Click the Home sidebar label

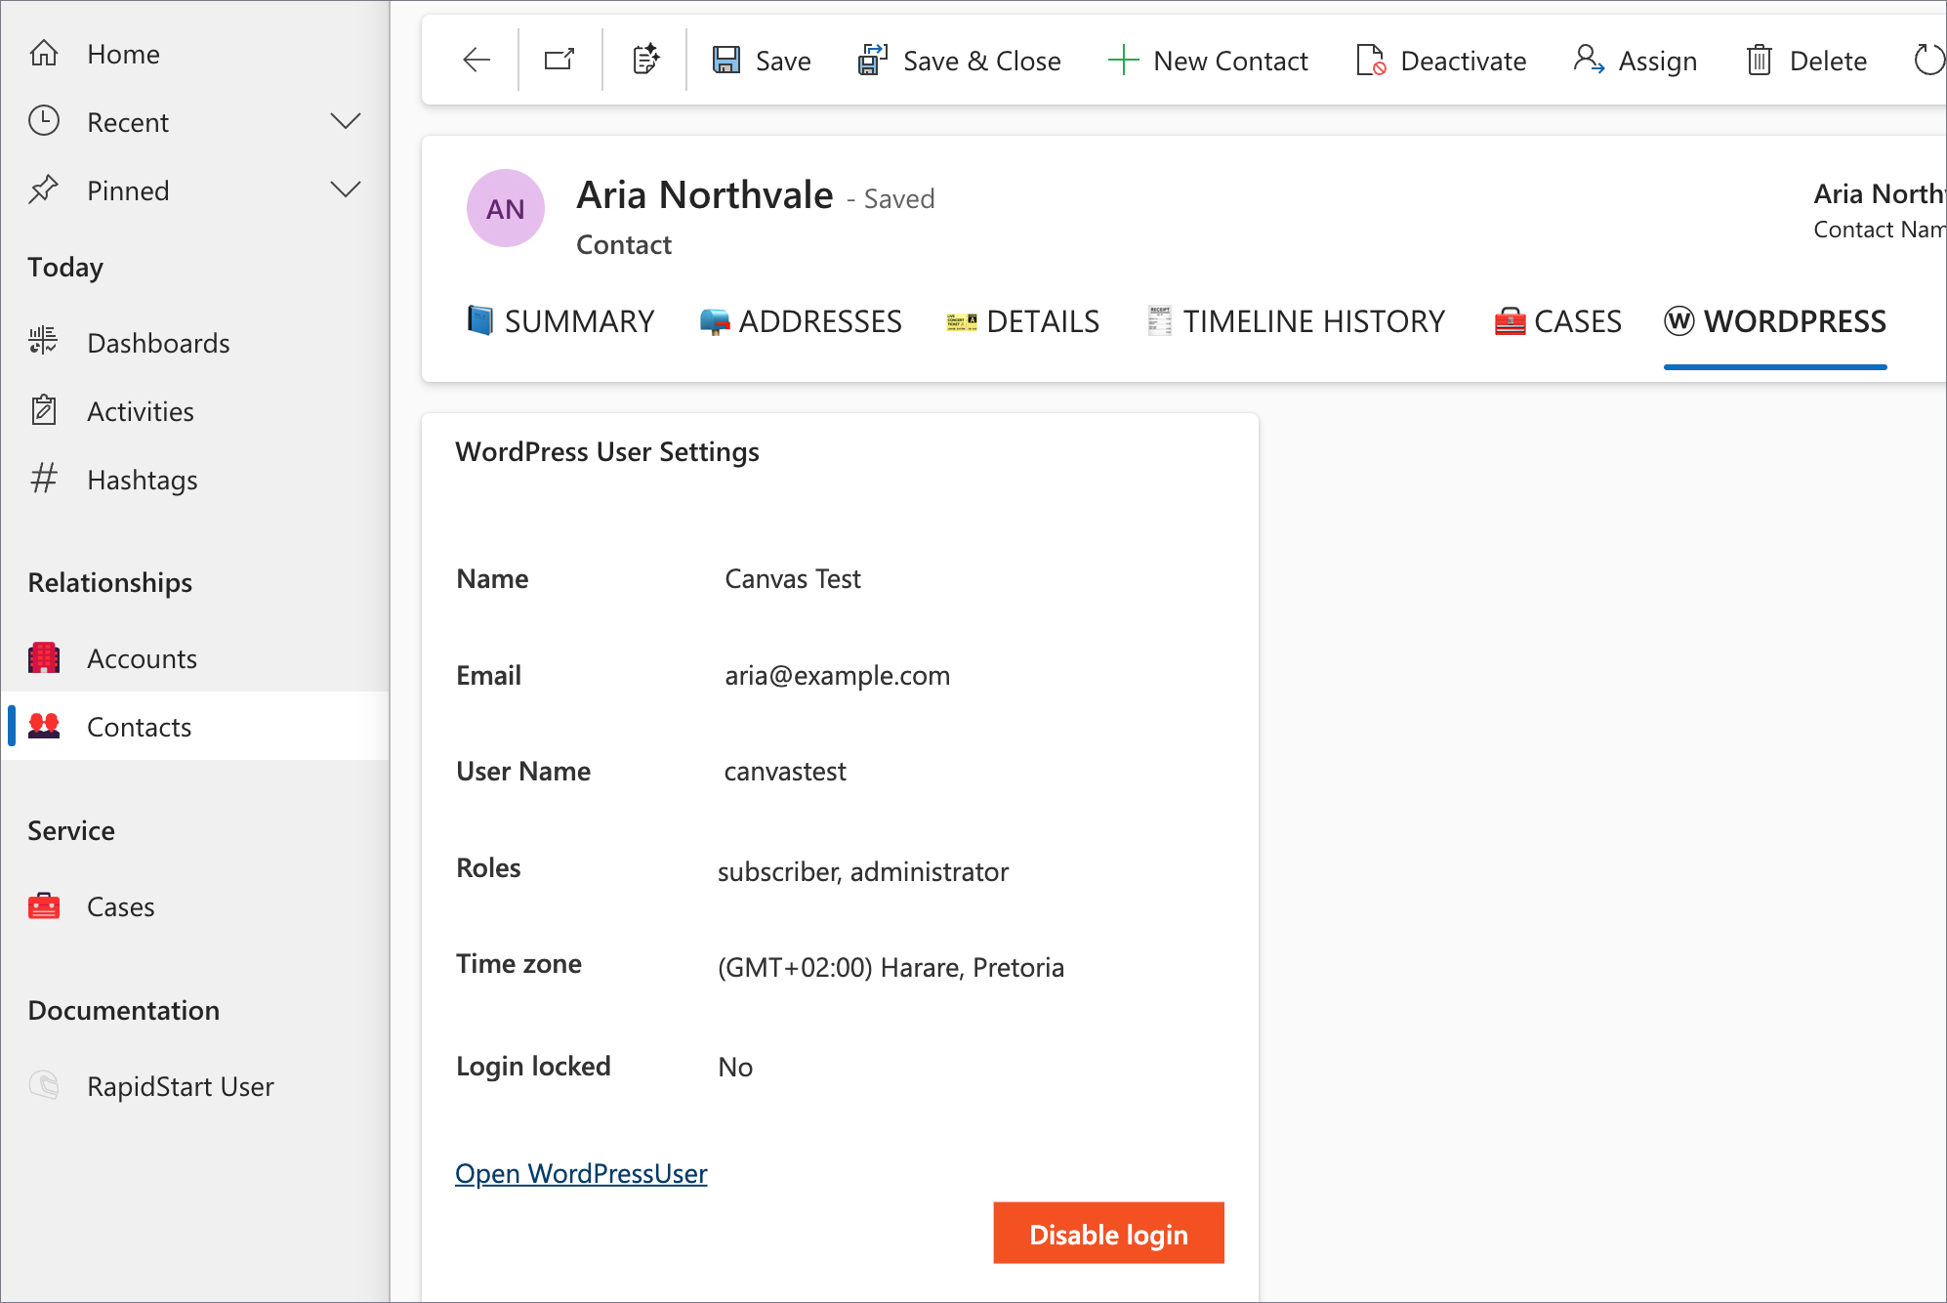coord(123,54)
